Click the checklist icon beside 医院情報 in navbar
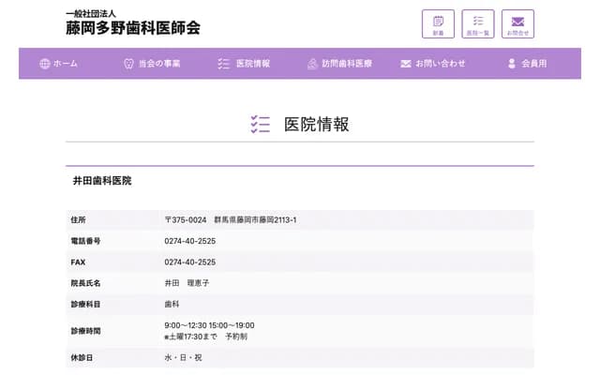The image size is (600, 375). coord(223,64)
